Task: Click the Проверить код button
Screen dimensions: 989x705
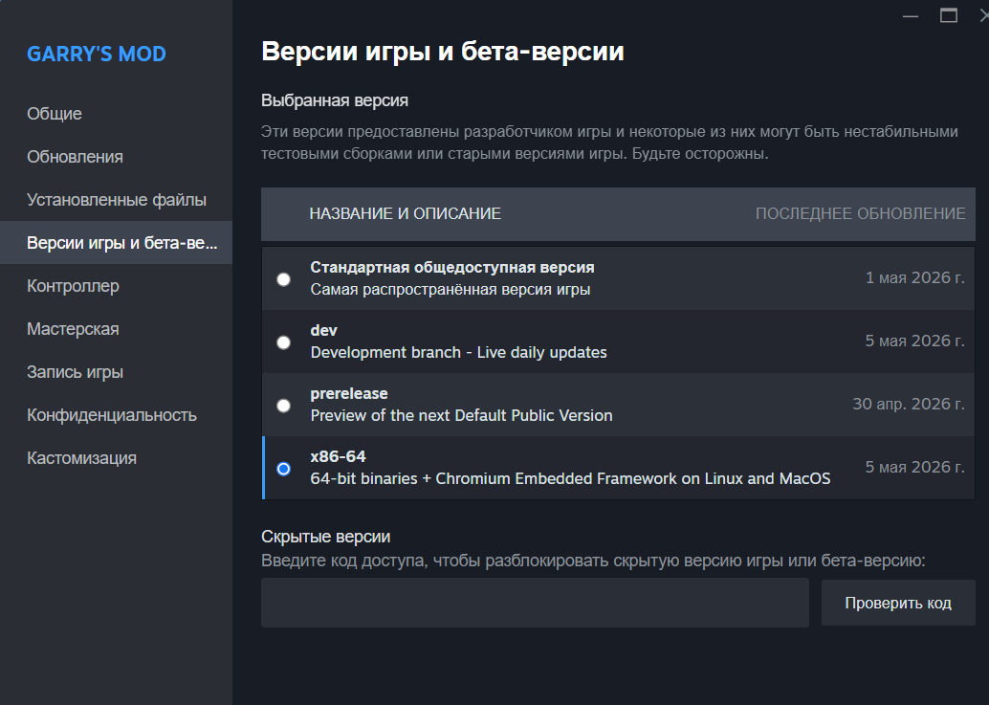Action: click(898, 603)
